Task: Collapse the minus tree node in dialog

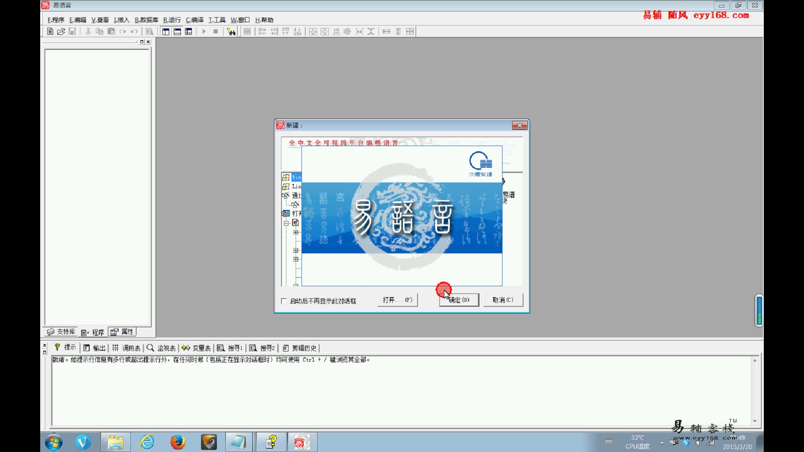Action: tap(286, 223)
